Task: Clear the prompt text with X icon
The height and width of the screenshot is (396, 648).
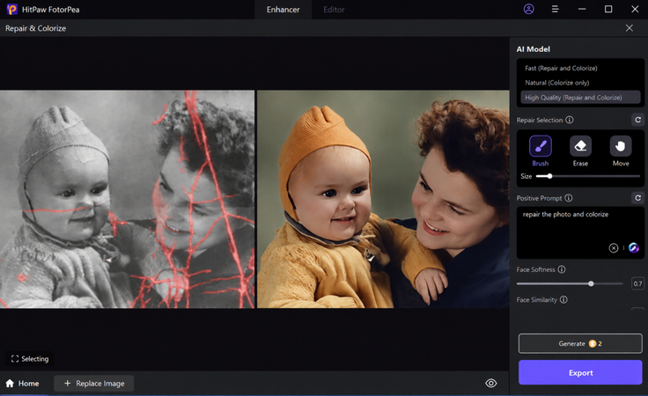Action: pos(614,248)
